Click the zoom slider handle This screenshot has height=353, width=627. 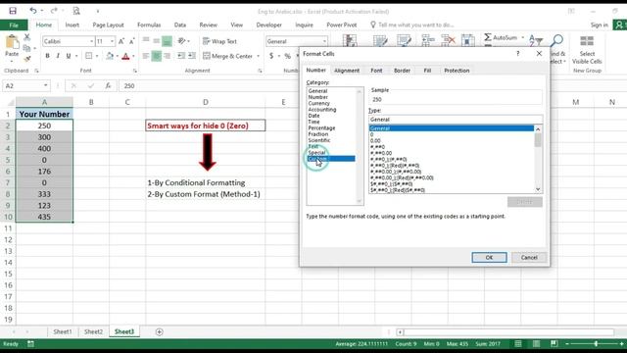[596, 344]
